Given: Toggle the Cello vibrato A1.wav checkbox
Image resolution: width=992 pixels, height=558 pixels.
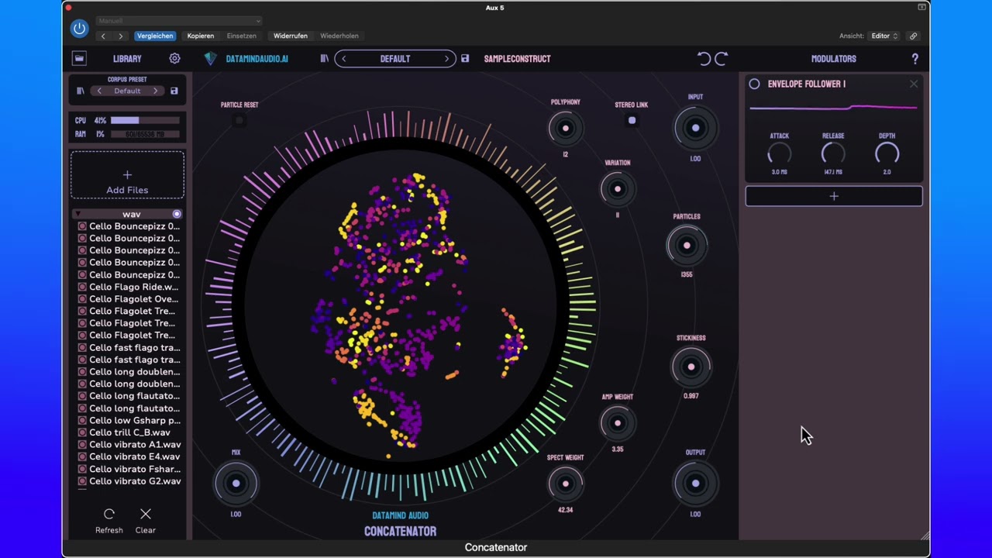Looking at the screenshot, I should click(82, 445).
